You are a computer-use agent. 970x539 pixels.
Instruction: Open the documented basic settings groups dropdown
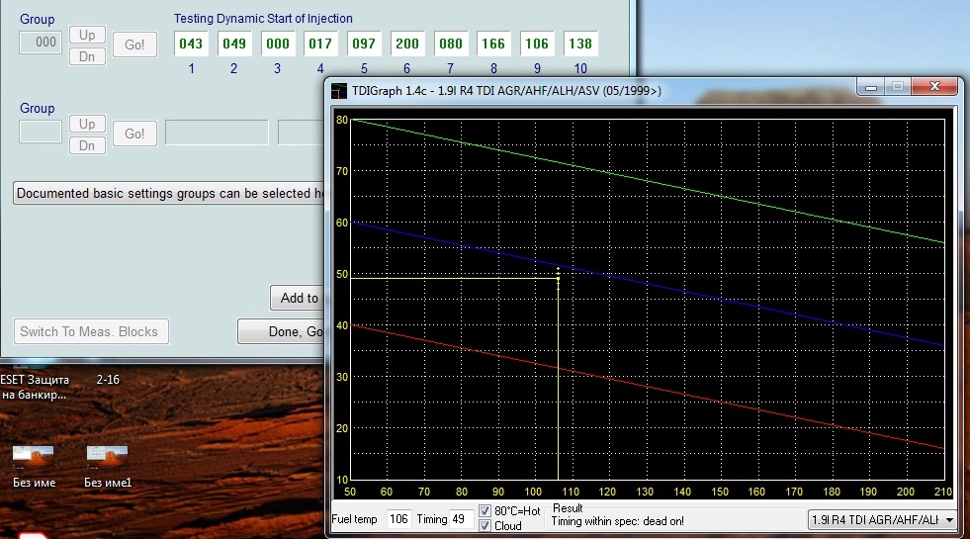[168, 193]
